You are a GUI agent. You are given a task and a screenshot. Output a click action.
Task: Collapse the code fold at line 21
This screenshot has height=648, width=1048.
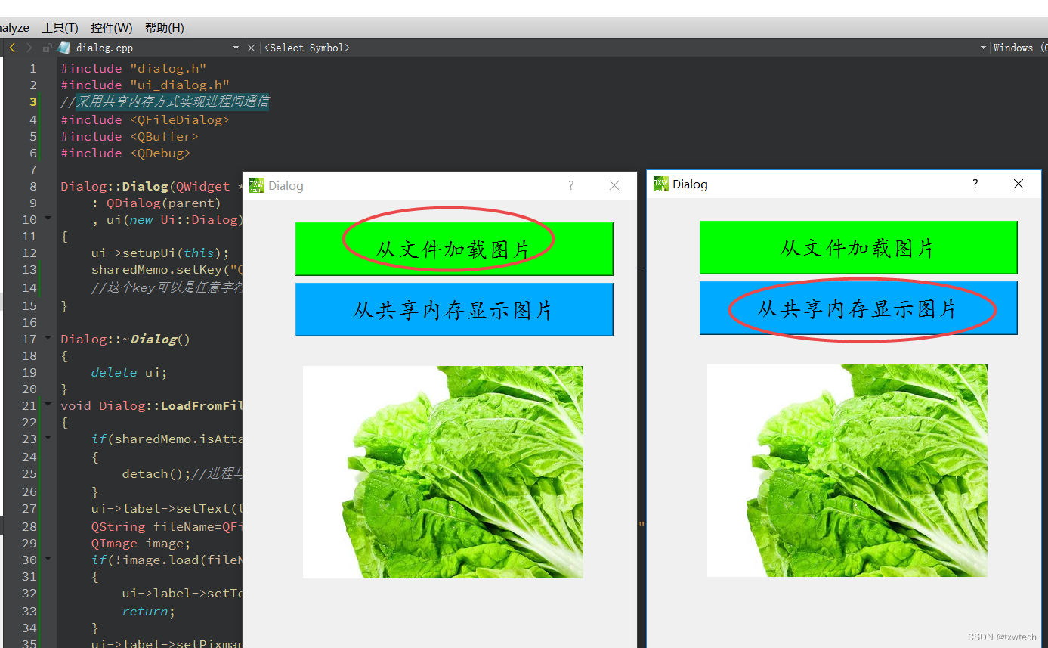click(x=49, y=405)
